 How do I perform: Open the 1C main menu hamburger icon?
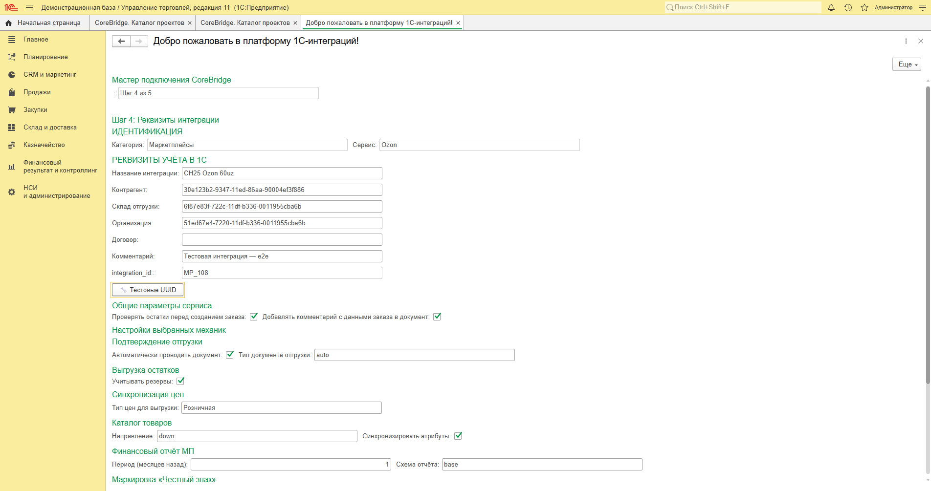coord(29,7)
